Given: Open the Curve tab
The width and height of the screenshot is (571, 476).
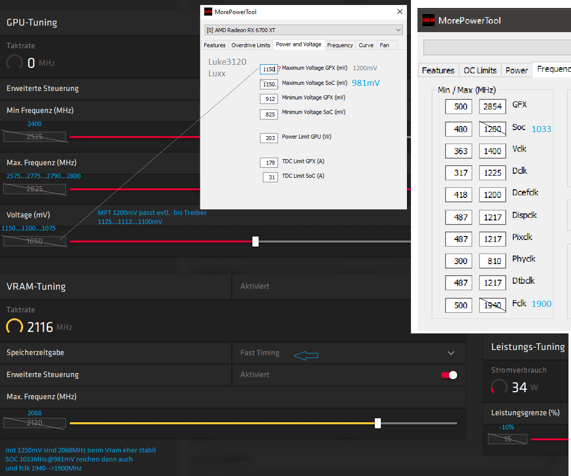Looking at the screenshot, I should point(366,45).
